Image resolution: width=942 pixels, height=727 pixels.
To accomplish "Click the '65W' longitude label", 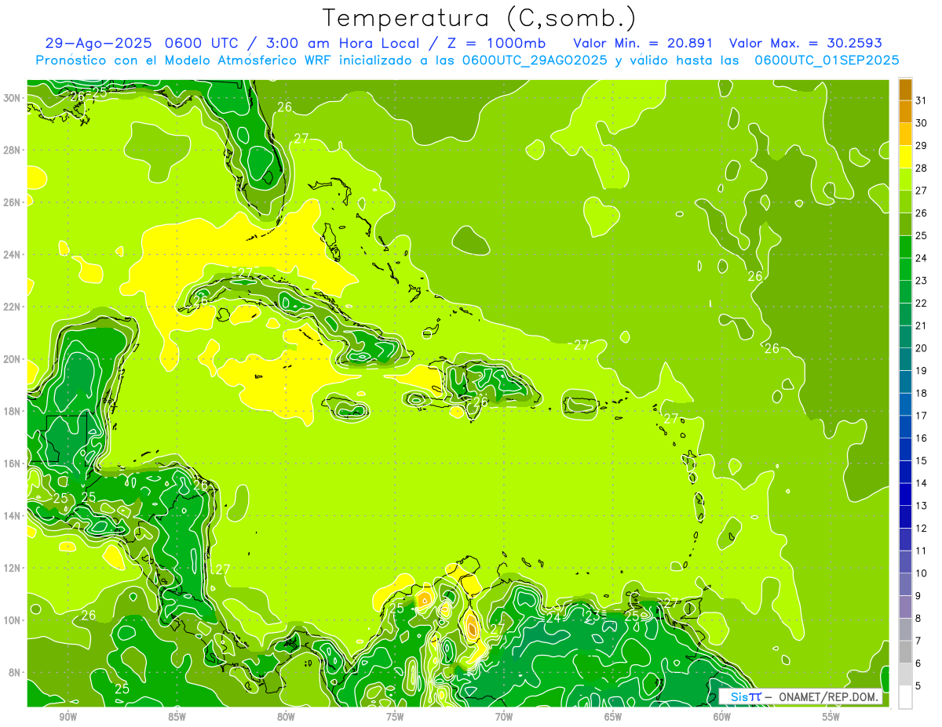I will pos(613,717).
